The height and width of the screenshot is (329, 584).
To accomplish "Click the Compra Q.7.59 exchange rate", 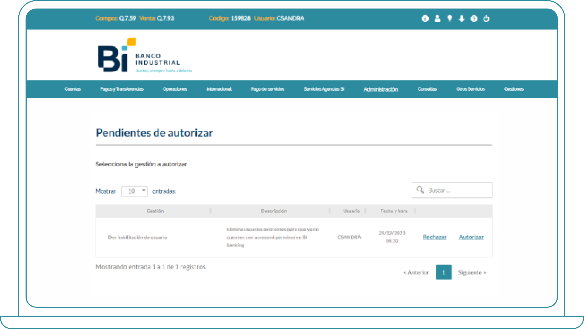I will pyautogui.click(x=116, y=18).
